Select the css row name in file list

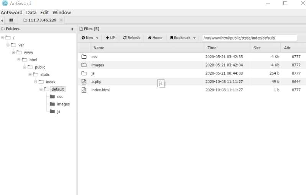point(94,57)
